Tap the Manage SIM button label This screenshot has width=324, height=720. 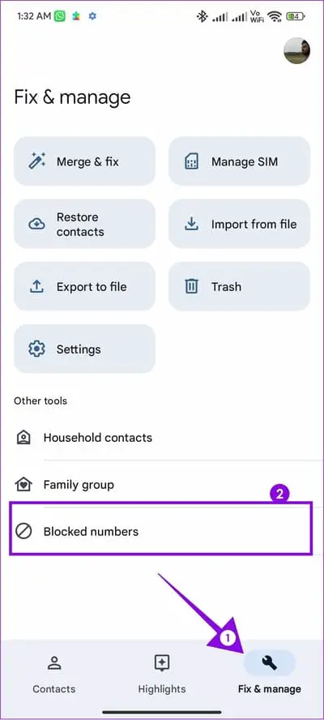pyautogui.click(x=244, y=161)
